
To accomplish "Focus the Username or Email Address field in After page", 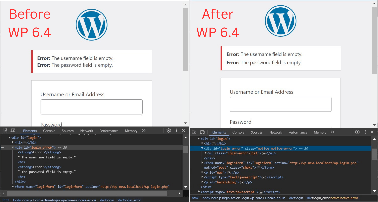I will [x=280, y=104].
